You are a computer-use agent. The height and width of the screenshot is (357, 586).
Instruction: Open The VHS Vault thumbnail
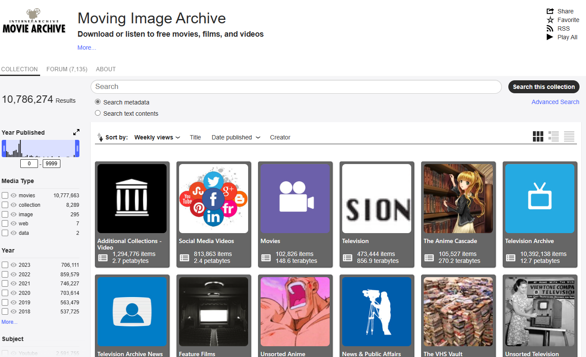458,312
